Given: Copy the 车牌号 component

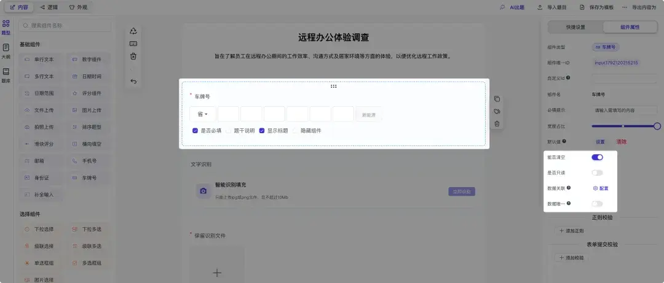Looking at the screenshot, I should pyautogui.click(x=497, y=99).
